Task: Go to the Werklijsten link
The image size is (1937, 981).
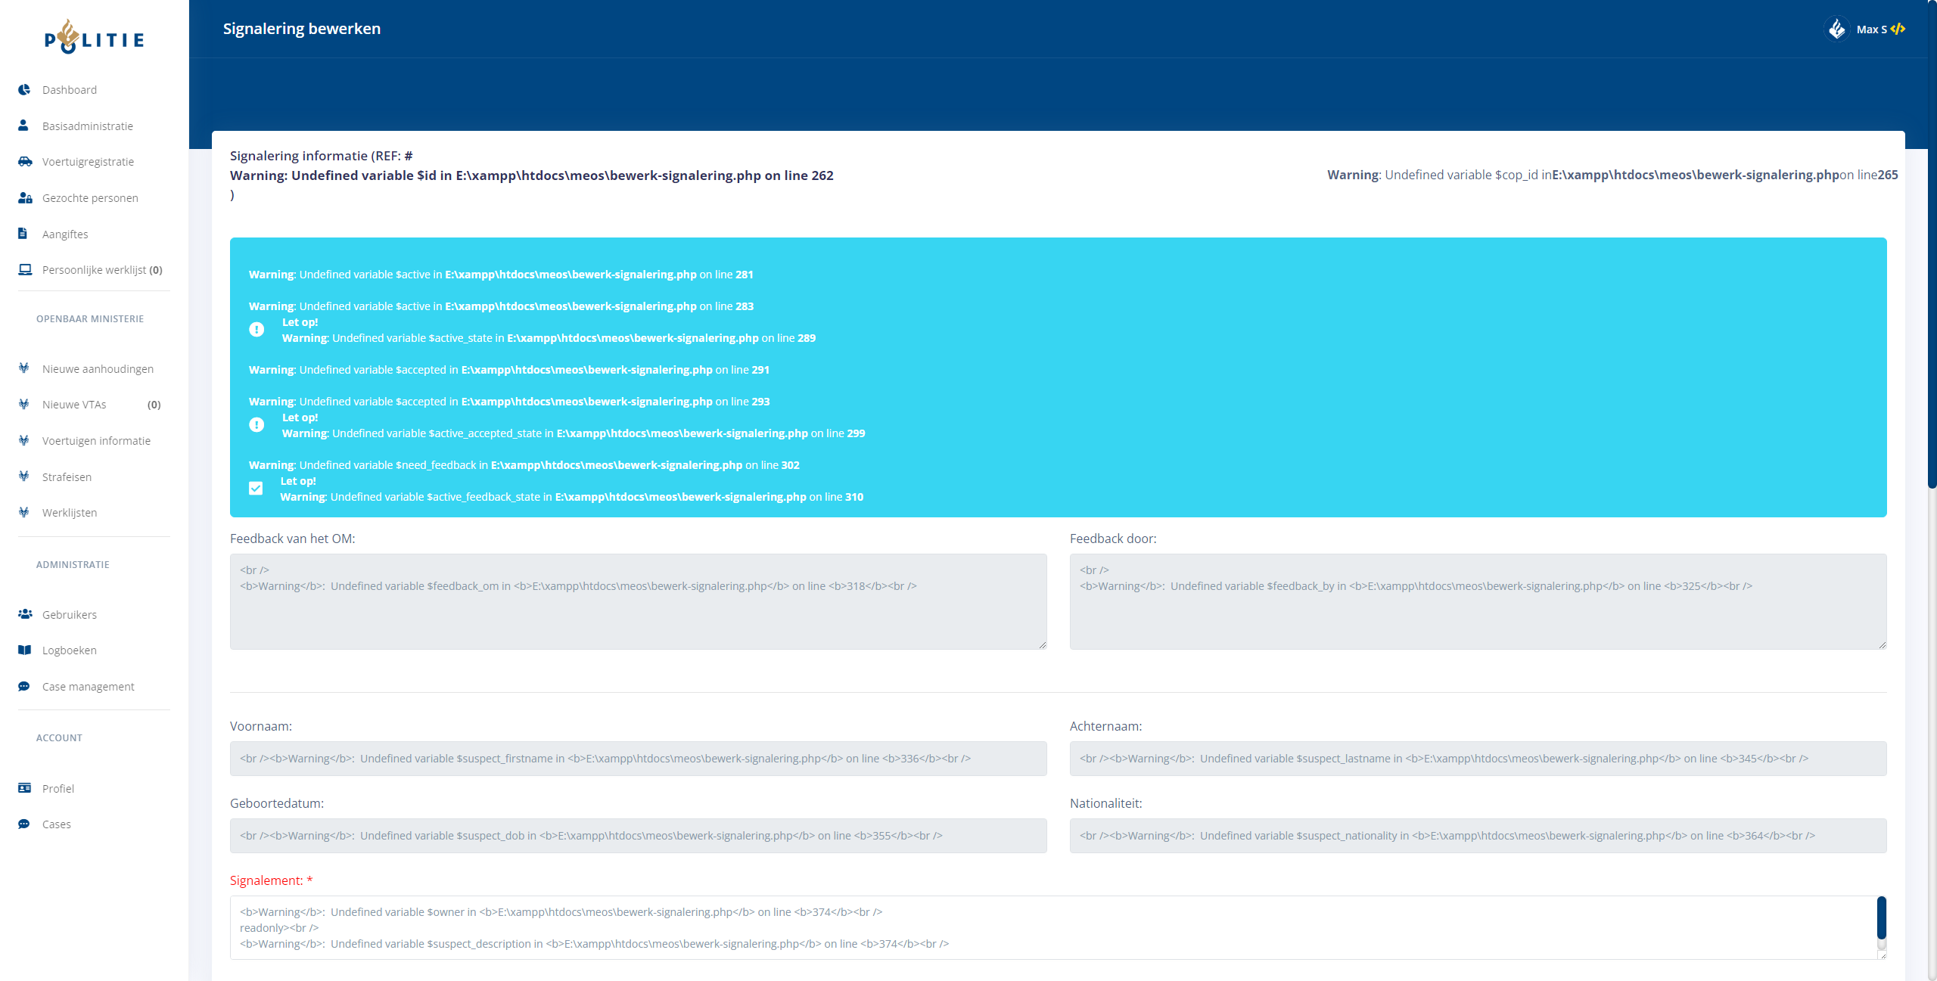Action: pyautogui.click(x=70, y=513)
